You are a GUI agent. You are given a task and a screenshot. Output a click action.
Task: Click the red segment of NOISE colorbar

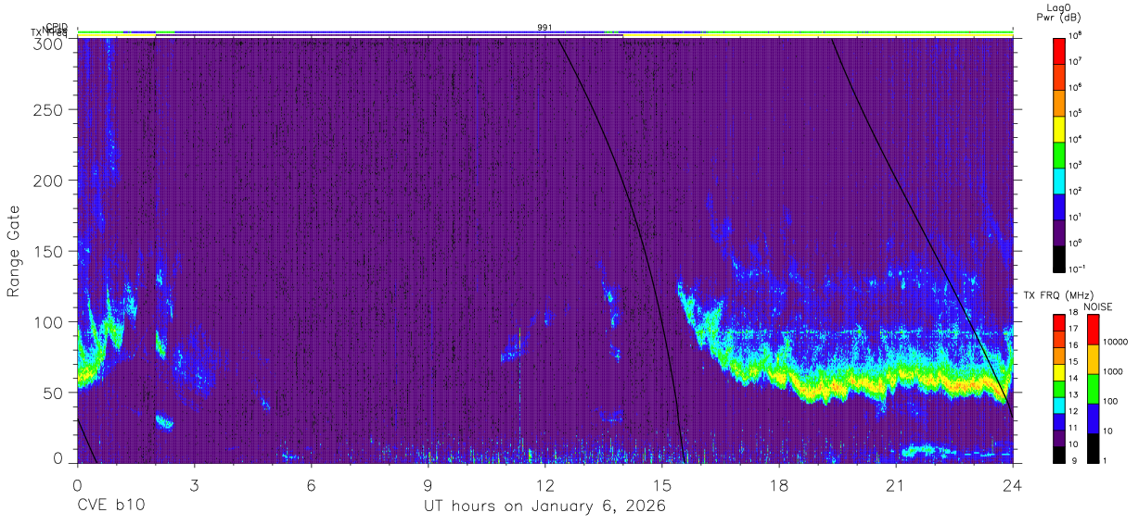click(x=1093, y=329)
